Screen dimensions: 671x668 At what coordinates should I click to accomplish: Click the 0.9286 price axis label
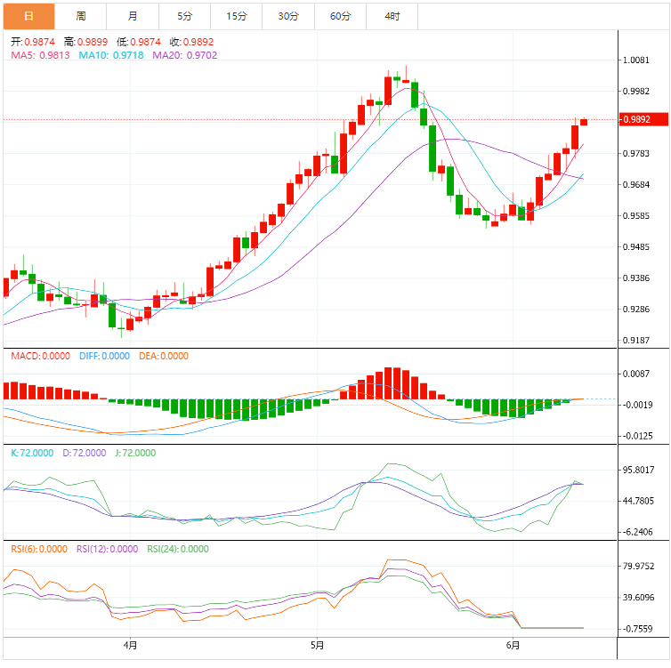tap(636, 310)
